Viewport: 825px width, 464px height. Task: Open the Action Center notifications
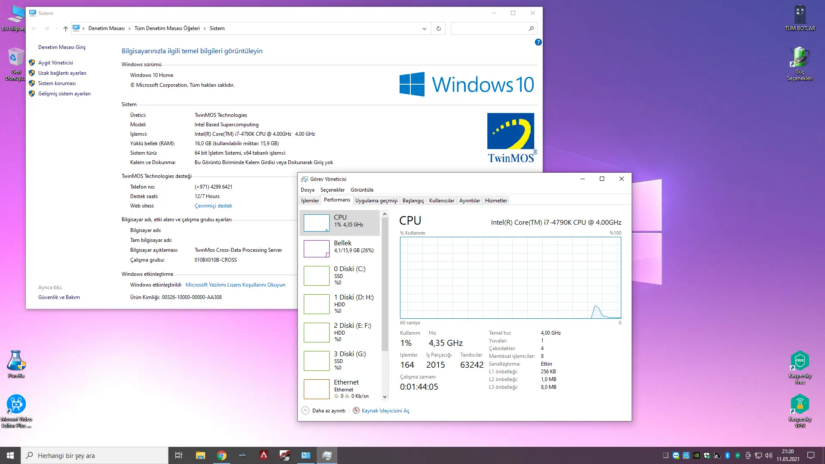click(811, 455)
